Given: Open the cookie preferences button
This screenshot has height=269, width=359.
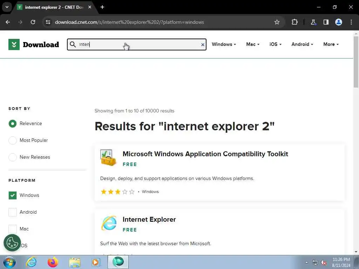Looking at the screenshot, I should [x=12, y=243].
